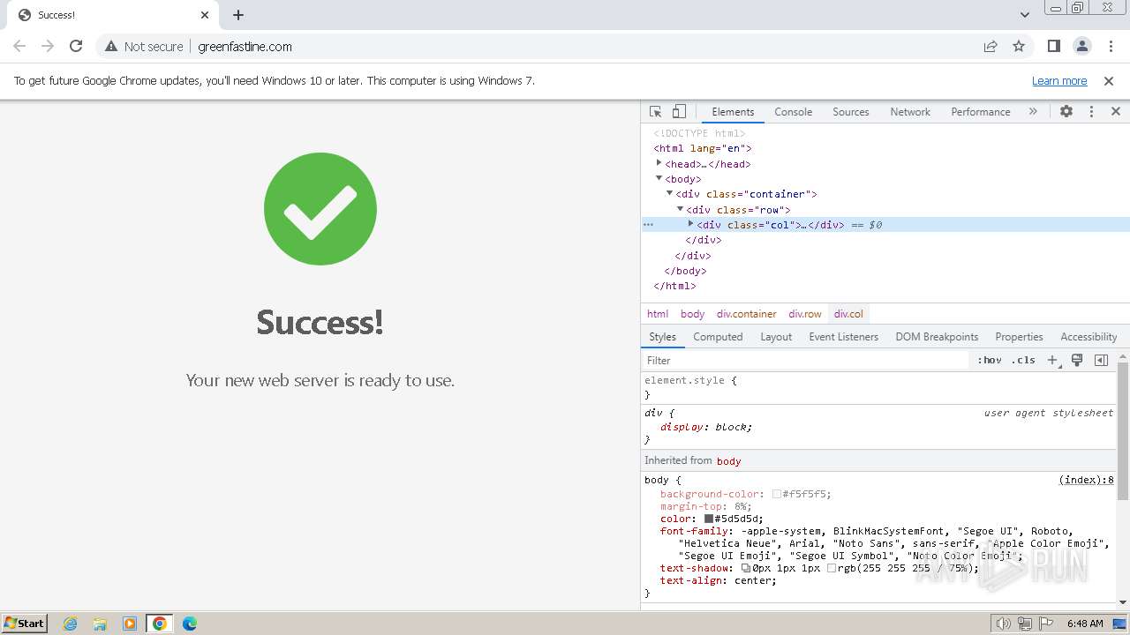Select div.row in the breadcrumb
This screenshot has width=1130, height=635.
click(x=805, y=314)
